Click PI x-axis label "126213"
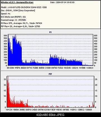This screenshot has width=101, height=117. pos(75,68)
